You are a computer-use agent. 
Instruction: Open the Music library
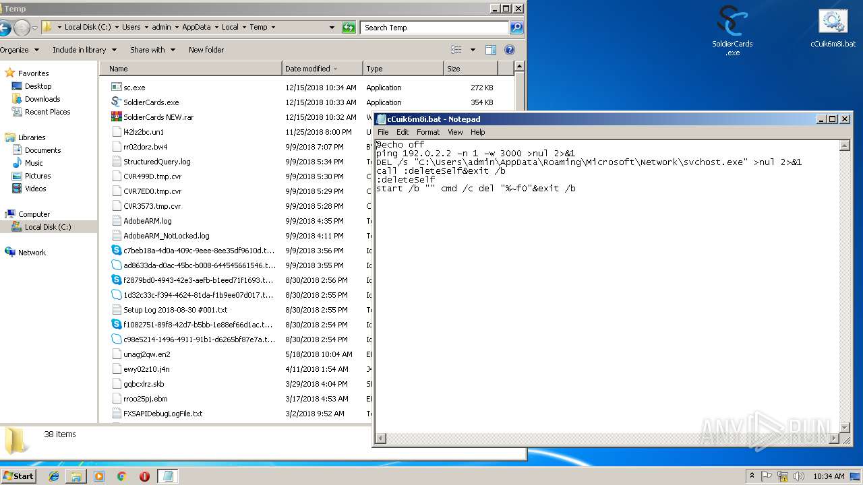point(34,163)
